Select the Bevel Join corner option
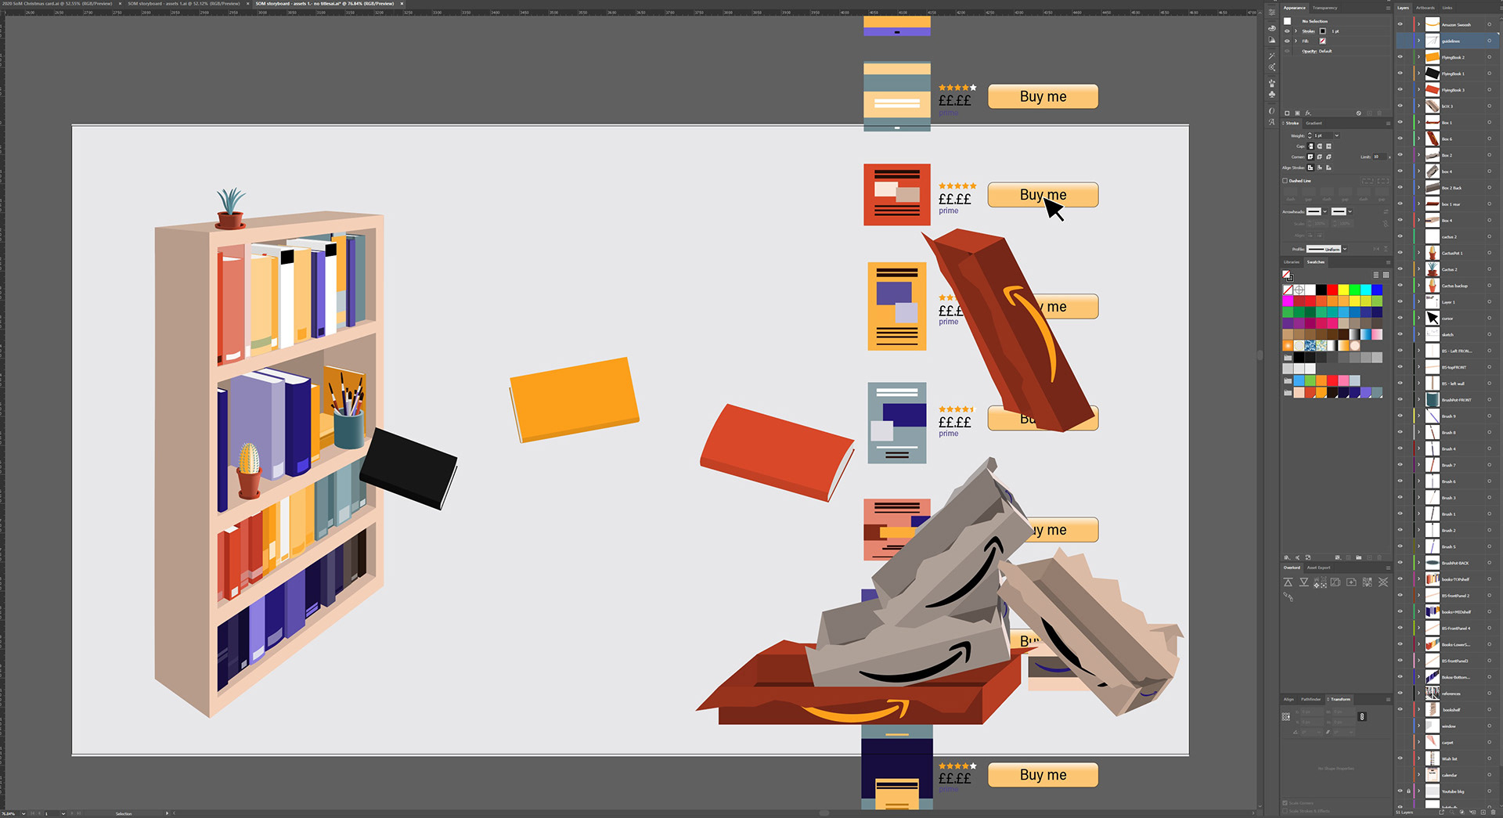This screenshot has height=818, width=1503. coord(1328,157)
